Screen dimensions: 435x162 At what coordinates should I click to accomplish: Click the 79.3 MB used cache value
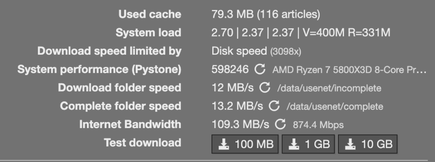pos(232,14)
